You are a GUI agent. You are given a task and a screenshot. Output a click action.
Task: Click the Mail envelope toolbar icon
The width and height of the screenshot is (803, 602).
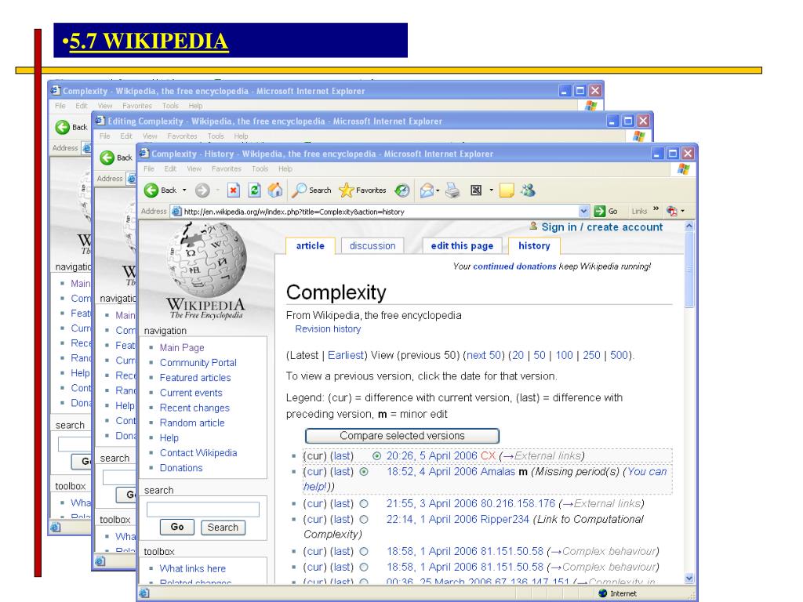tap(427, 190)
